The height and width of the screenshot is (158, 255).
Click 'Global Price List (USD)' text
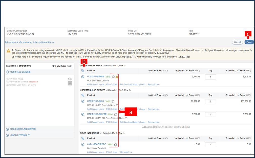[x=139, y=34]
